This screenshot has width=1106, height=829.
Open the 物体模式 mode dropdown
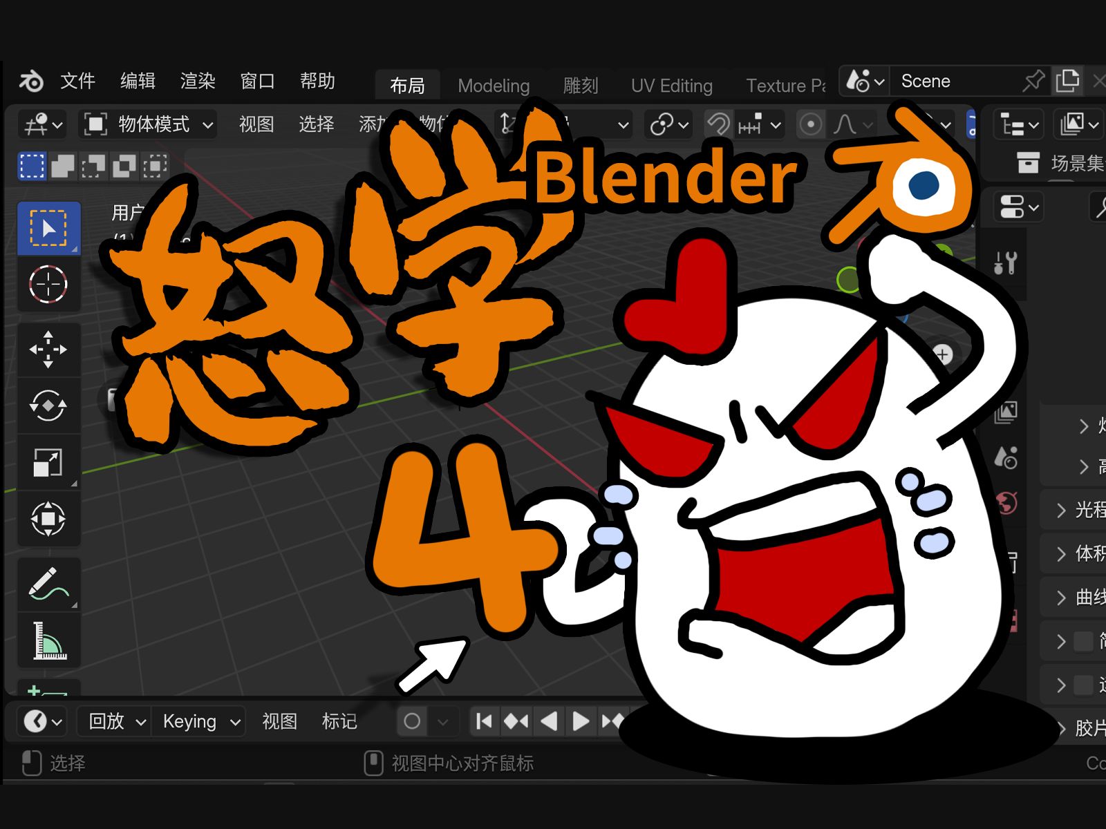pos(148,125)
